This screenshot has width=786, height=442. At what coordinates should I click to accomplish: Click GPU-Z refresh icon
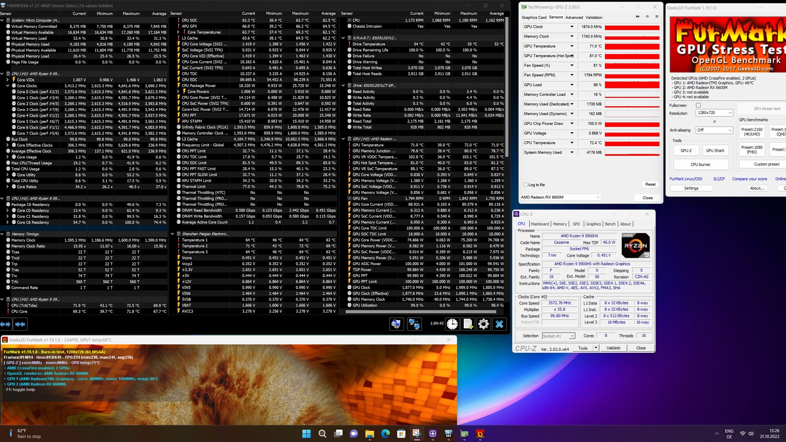click(x=647, y=17)
